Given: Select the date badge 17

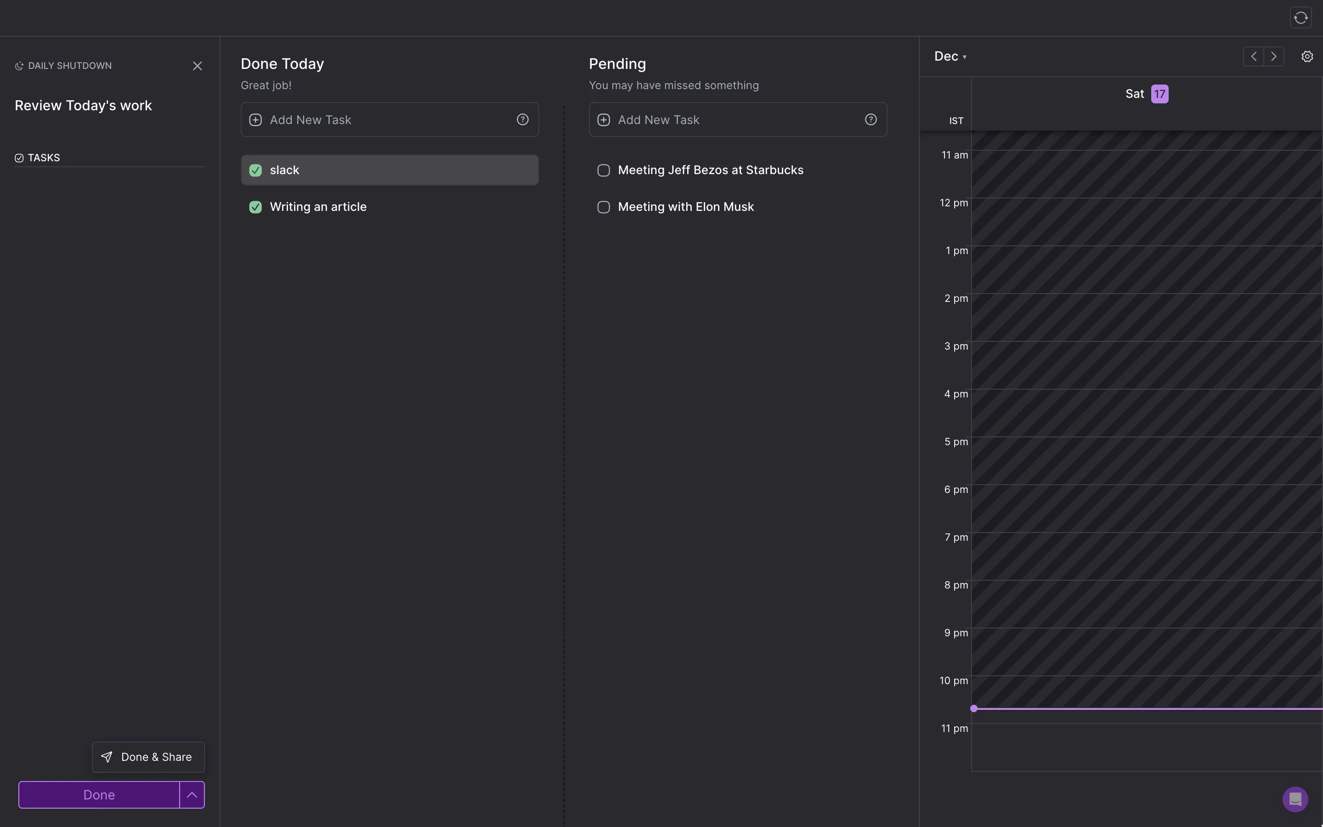Looking at the screenshot, I should point(1159,94).
